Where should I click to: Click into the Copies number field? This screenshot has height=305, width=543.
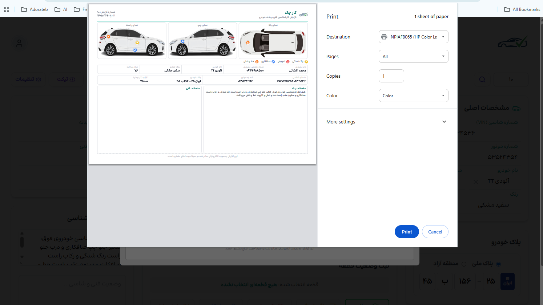click(391, 76)
